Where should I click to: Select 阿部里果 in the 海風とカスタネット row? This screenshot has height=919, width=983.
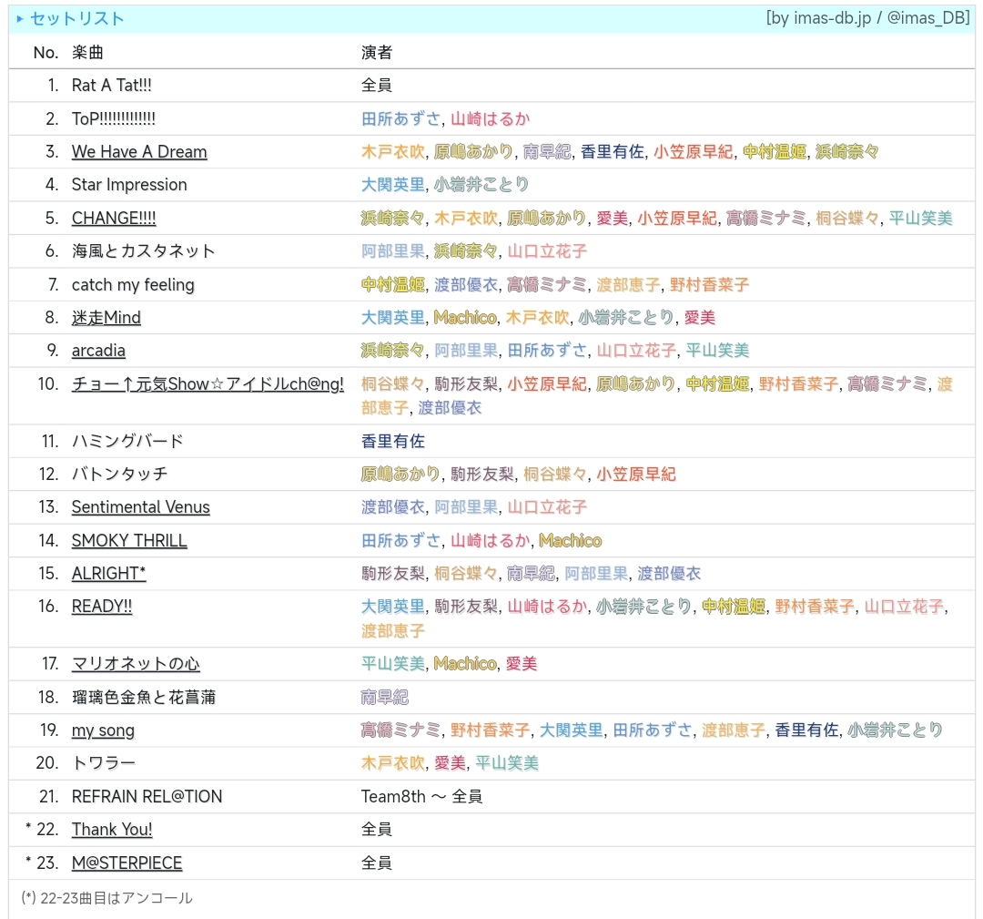point(393,251)
